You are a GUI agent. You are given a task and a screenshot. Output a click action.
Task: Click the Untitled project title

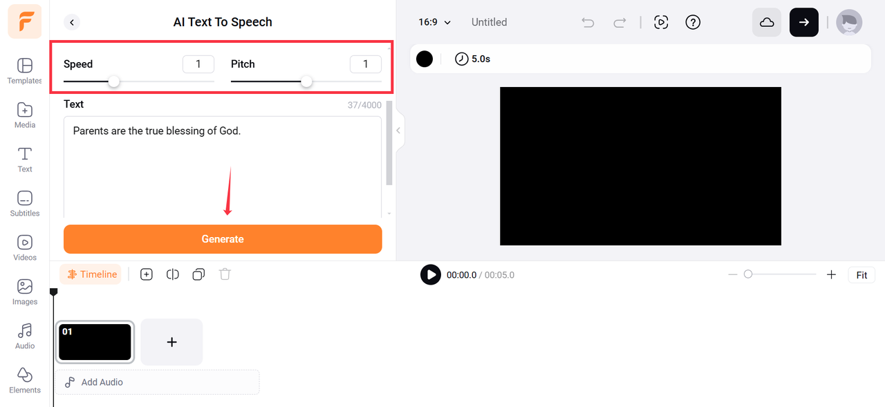point(489,22)
